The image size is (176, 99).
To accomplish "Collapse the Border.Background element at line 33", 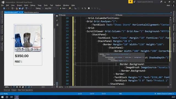I will coord(75,64).
